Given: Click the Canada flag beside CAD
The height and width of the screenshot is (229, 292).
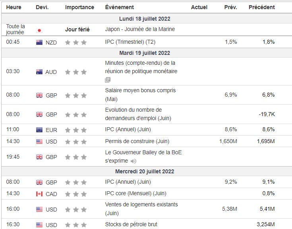Looking at the screenshot, I should (39, 194).
